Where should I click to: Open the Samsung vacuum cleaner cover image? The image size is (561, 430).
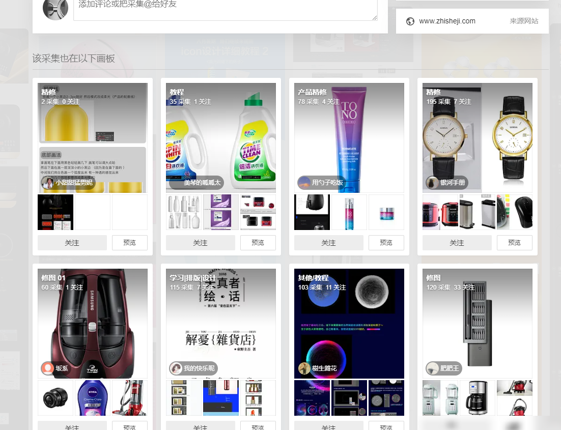93,324
